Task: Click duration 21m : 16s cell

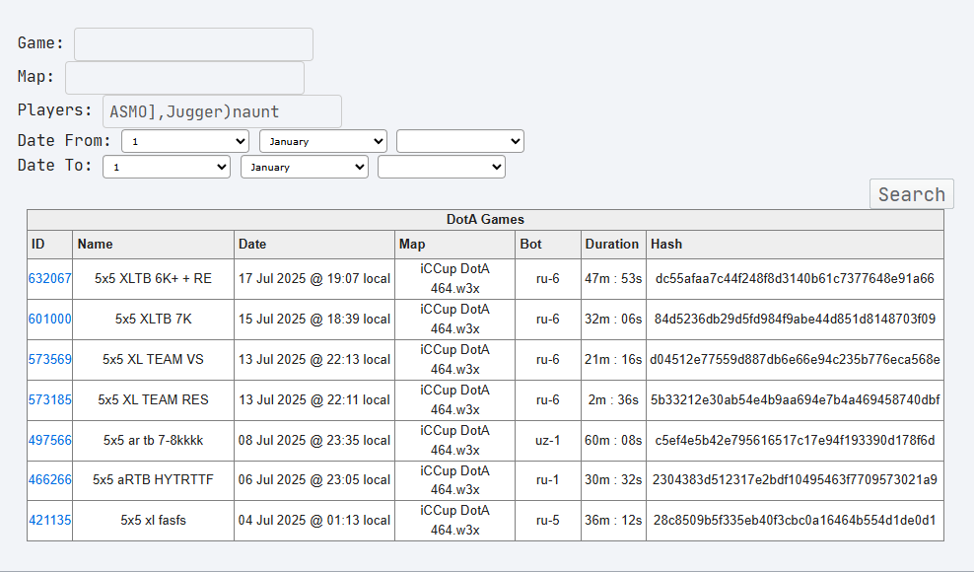Action: [x=613, y=359]
